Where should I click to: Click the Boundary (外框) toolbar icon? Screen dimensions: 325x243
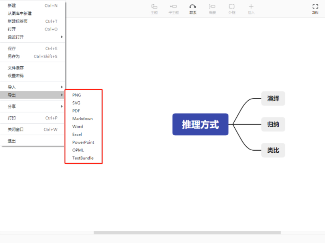pyautogui.click(x=232, y=9)
